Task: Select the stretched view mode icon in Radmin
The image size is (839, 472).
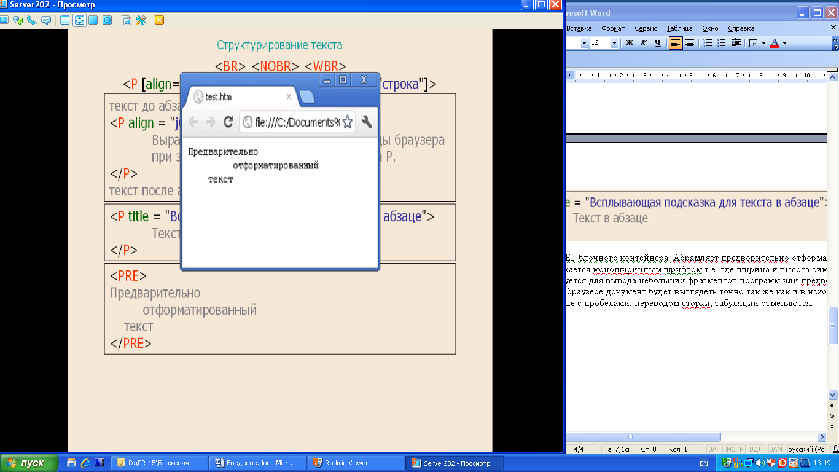Action: [x=79, y=20]
